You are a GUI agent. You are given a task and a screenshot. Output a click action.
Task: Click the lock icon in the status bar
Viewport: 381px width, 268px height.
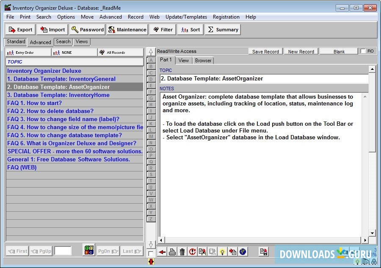click(375, 262)
